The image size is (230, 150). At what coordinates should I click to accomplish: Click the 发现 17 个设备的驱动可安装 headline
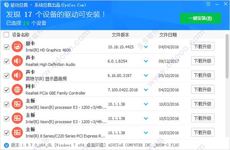coord(56,15)
